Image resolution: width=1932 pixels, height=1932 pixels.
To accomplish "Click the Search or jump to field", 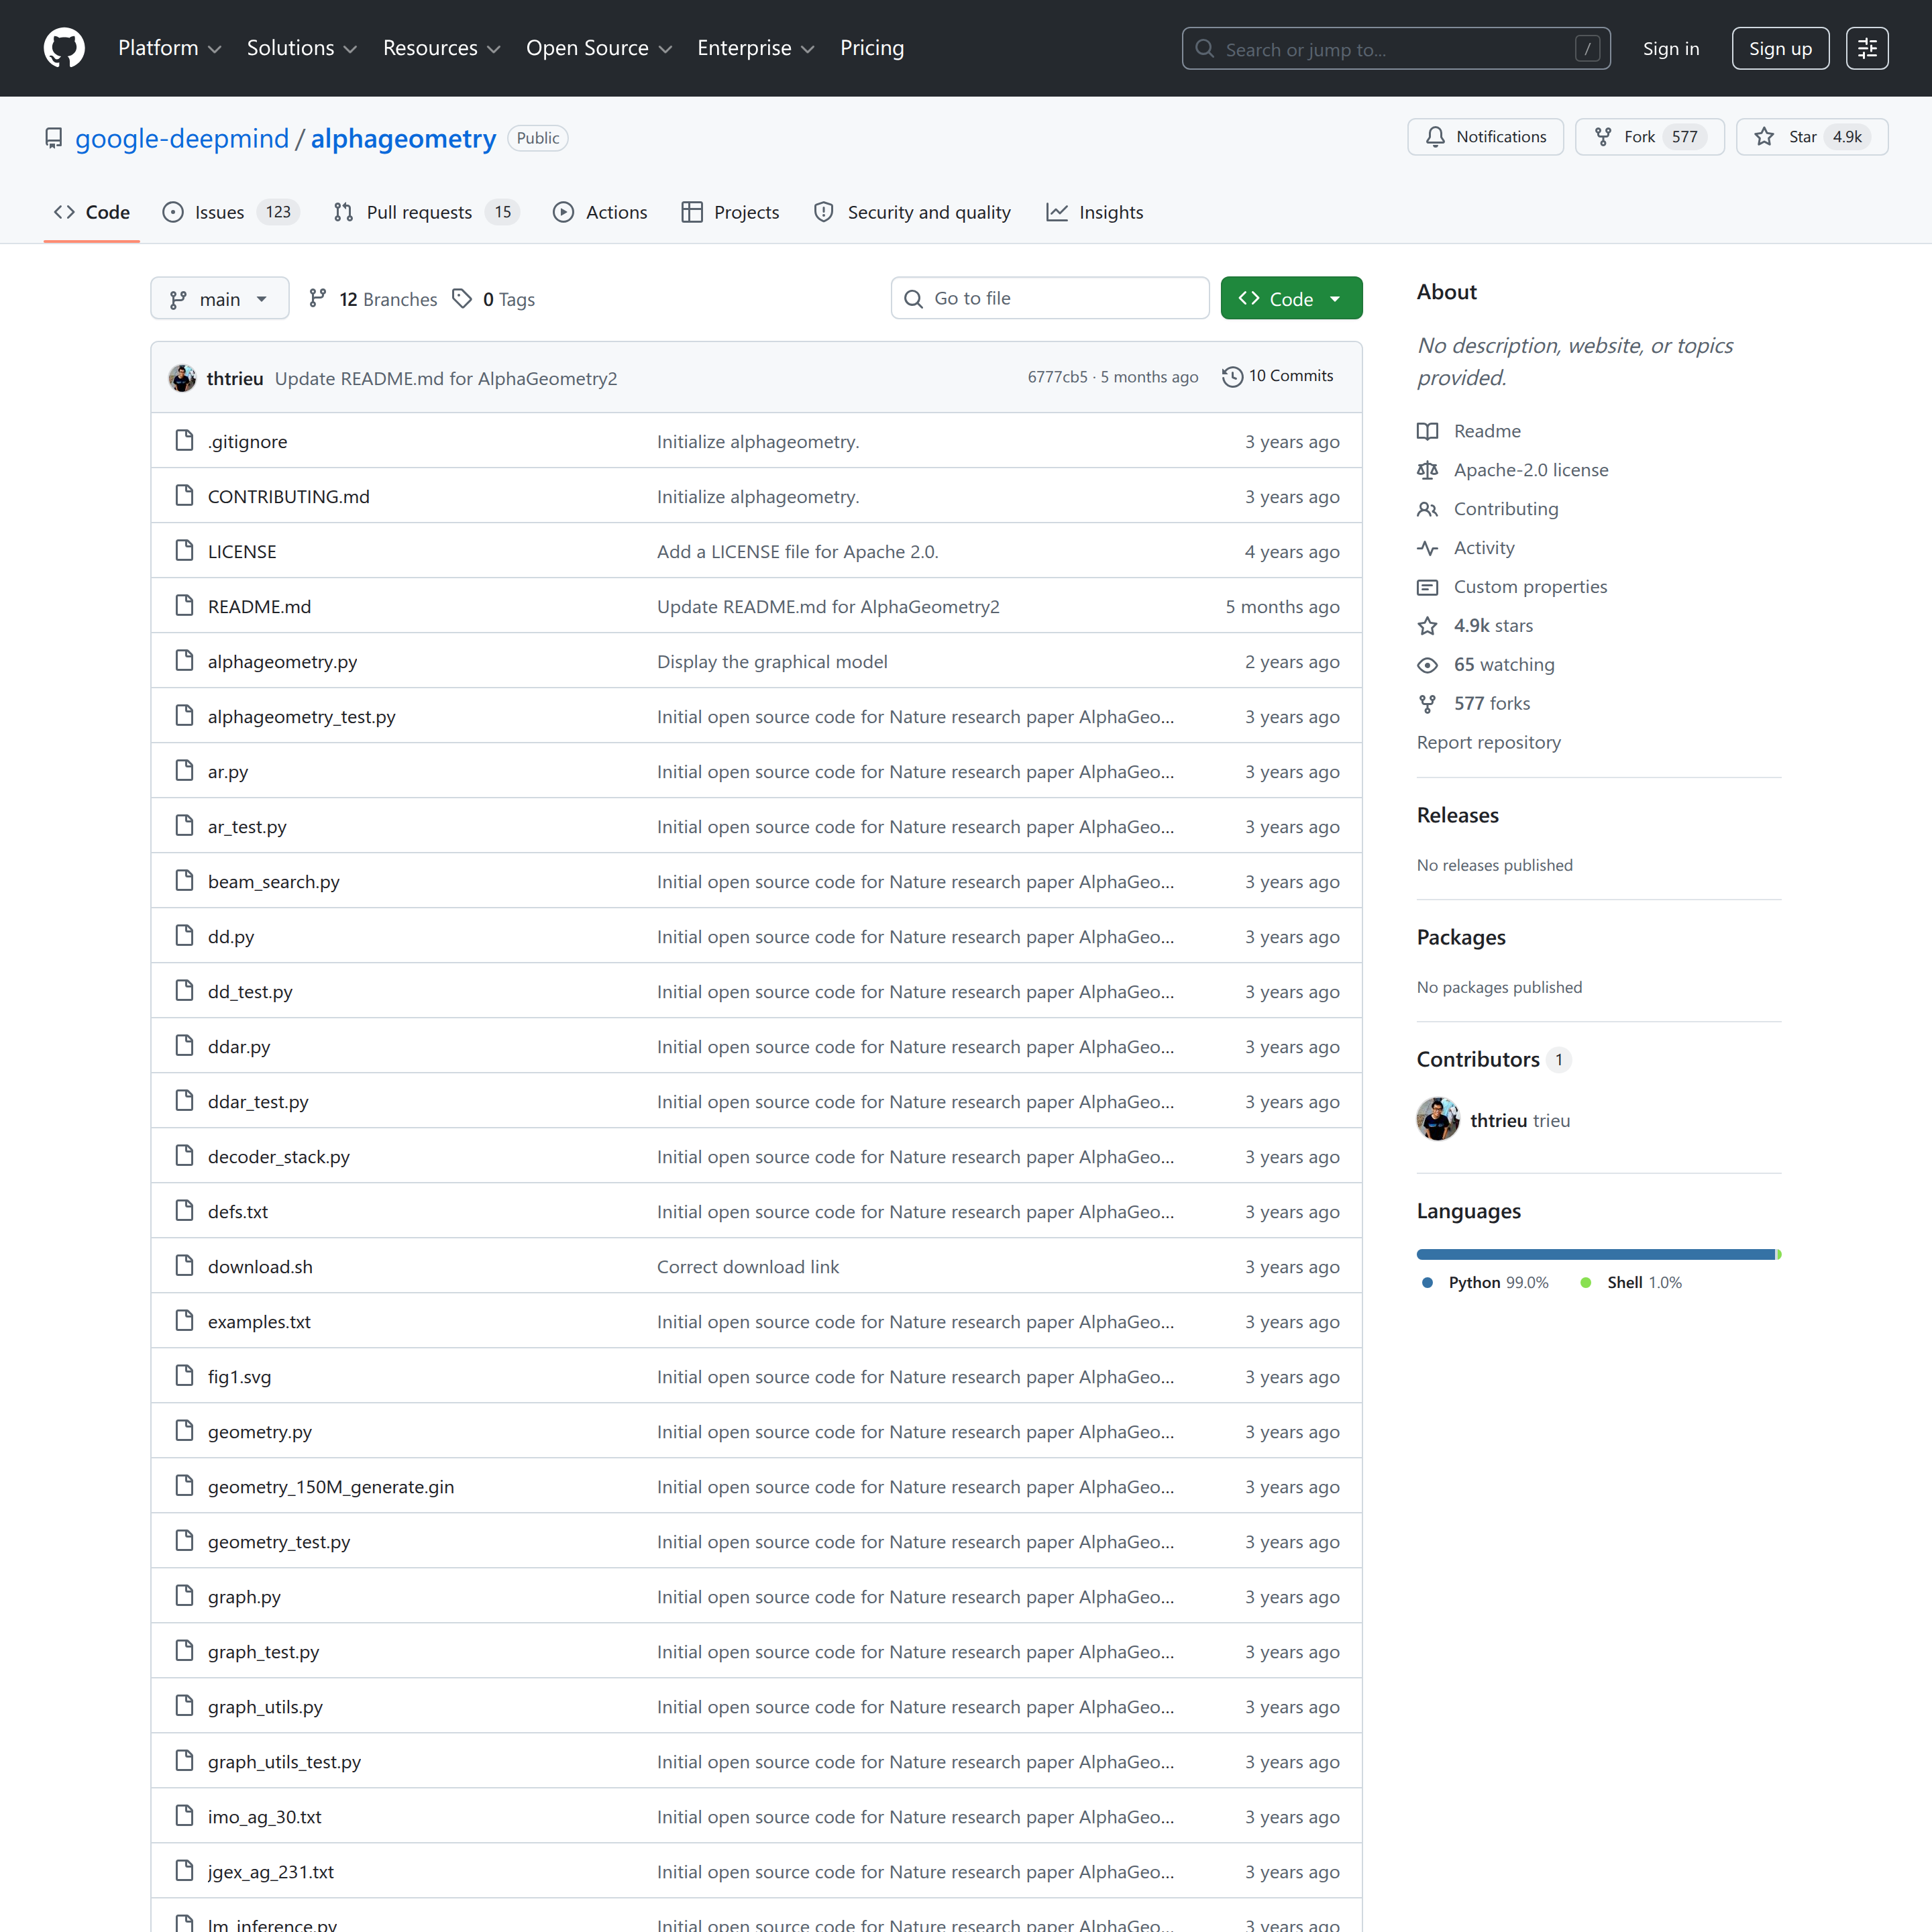I will pyautogui.click(x=1396, y=49).
